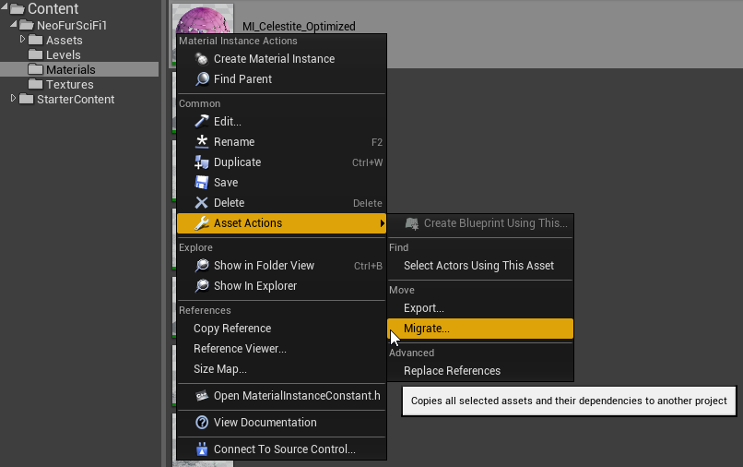Select Export... in Asset Actions submenu
Viewport: 743px width, 467px height.
tap(424, 308)
